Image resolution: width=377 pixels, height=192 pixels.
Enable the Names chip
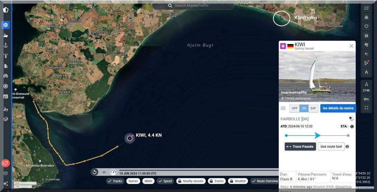point(133,181)
